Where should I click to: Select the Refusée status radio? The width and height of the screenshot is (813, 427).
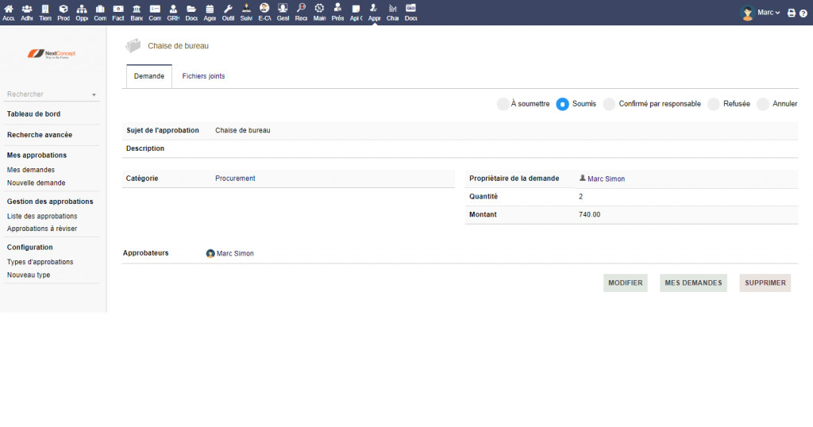click(714, 104)
